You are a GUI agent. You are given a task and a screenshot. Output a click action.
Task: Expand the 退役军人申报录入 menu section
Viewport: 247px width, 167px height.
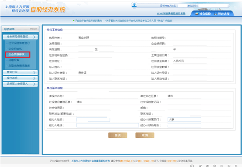pos(21,84)
